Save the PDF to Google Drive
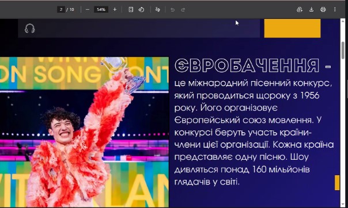The image size is (348, 208). [300, 10]
